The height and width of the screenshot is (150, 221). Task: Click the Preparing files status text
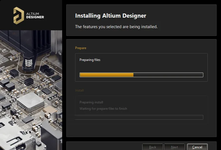90,60
